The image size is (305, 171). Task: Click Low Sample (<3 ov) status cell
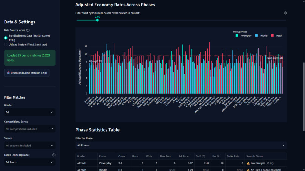tap(266, 163)
